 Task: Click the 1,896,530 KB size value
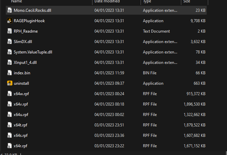pyautogui.click(x=194, y=104)
